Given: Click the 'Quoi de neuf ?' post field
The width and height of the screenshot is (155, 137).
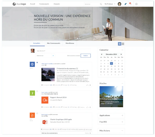Looking at the screenshot, I should pos(63,51).
